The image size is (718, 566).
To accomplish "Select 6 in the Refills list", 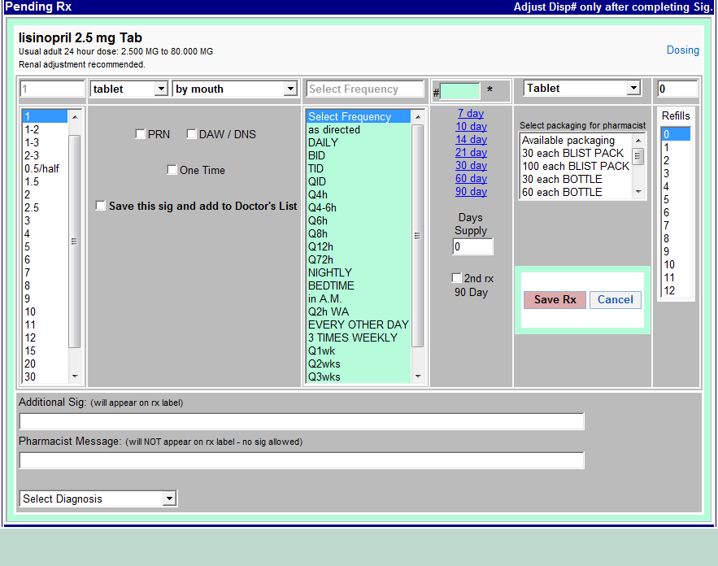I will [x=676, y=212].
